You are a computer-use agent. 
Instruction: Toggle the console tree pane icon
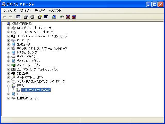[18, 17]
